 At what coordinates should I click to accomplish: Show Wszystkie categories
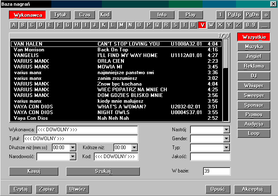click(254, 37)
